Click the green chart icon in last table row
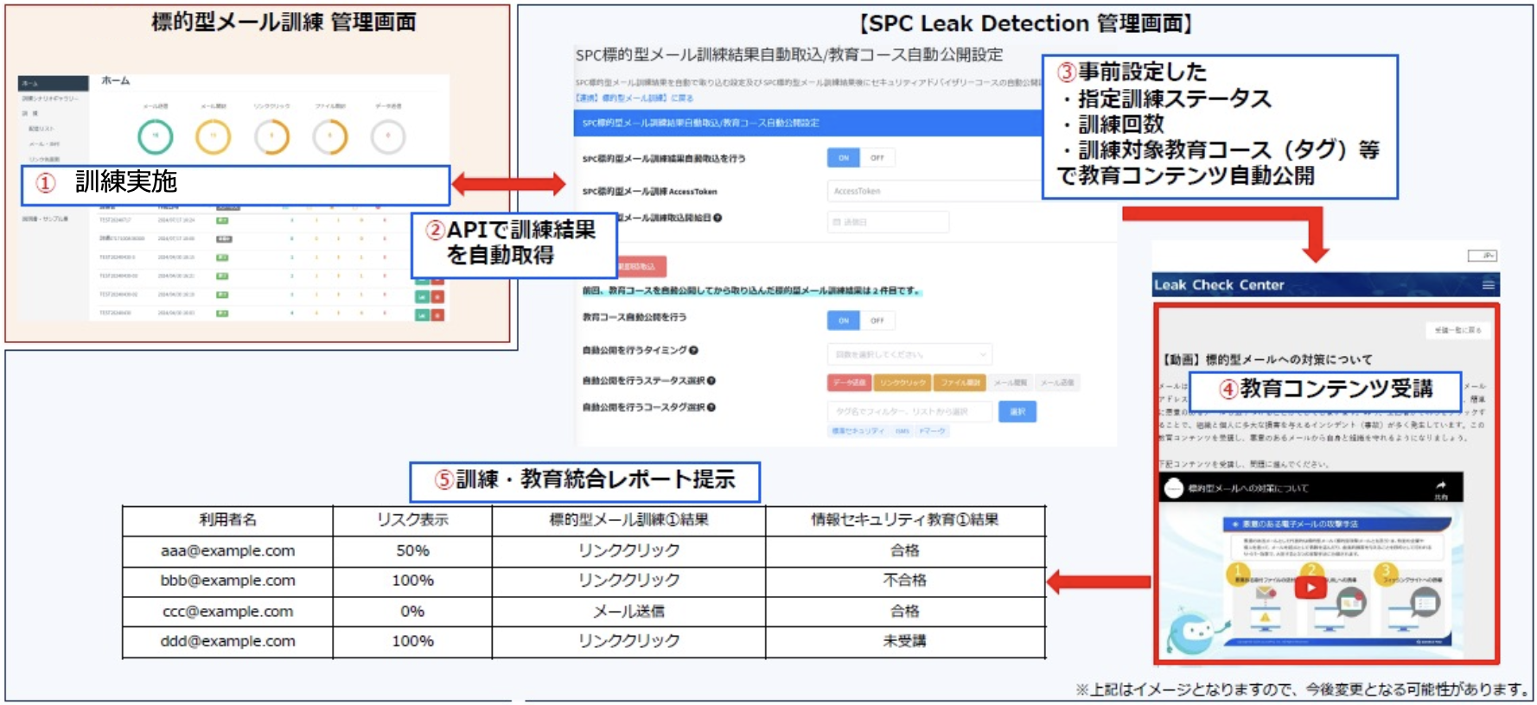This screenshot has width=1537, height=705. (423, 315)
